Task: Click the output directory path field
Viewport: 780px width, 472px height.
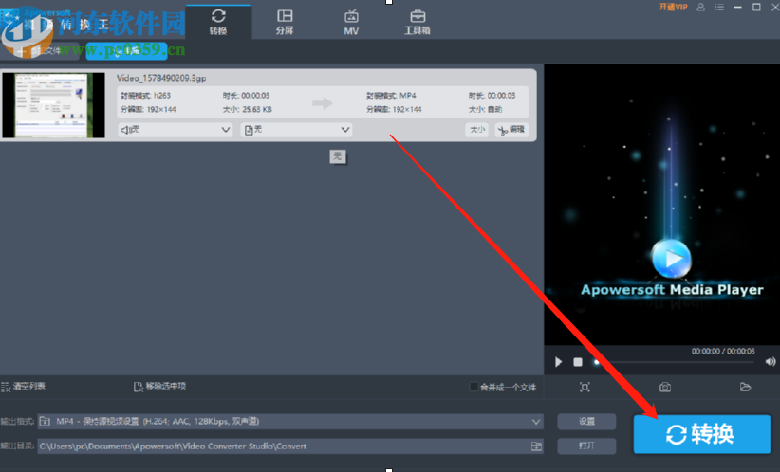Action: tap(290, 446)
